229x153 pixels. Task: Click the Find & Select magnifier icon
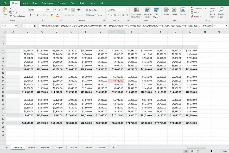point(221,10)
